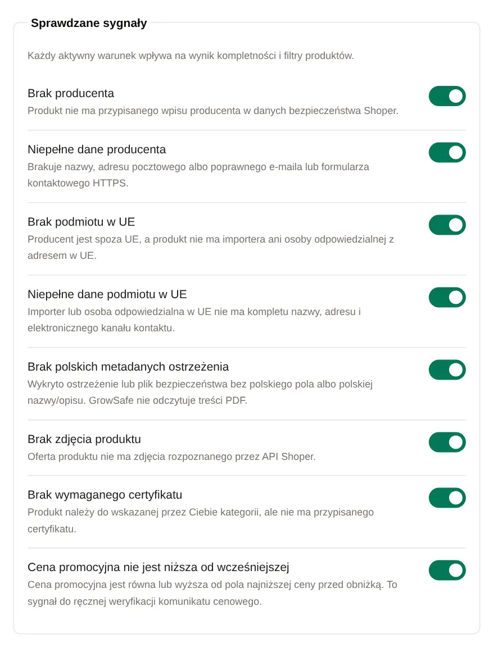Click the description mentioning GrowSafe PDF
Image resolution: width=494 pixels, height=648 pixels.
click(200, 392)
